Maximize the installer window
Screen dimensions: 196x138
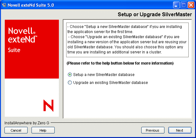click(184, 5)
